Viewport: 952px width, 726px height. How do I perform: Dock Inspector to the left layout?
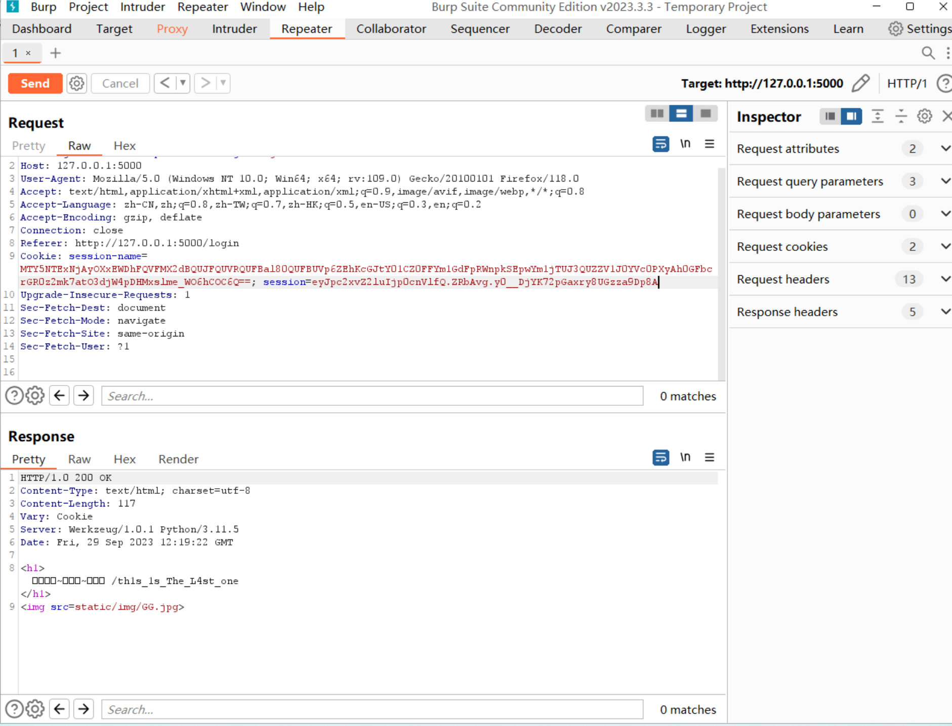click(x=830, y=116)
